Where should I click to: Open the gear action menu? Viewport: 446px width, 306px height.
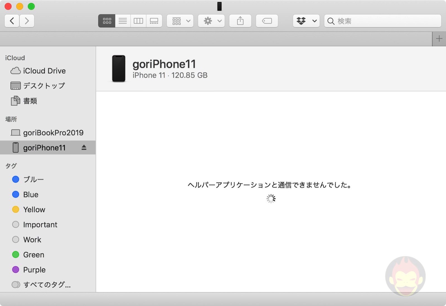click(x=212, y=21)
